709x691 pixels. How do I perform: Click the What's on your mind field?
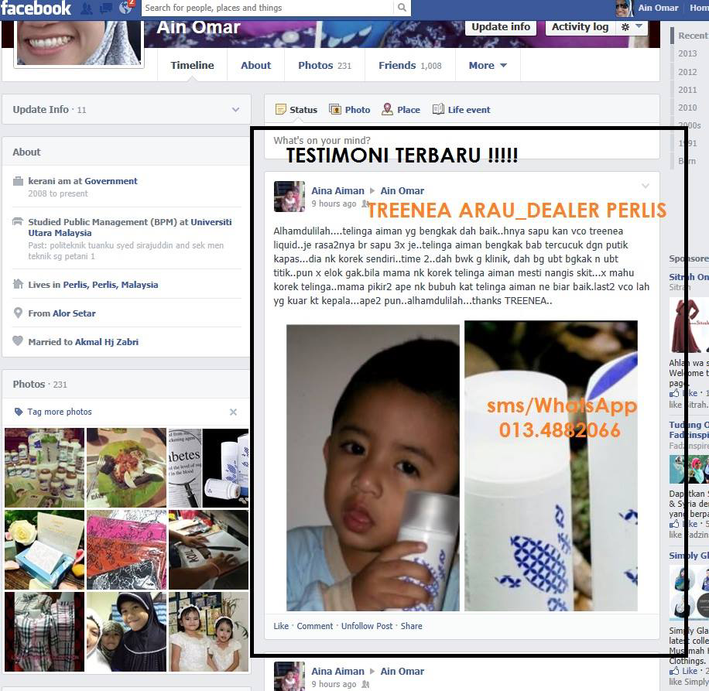tap(461, 141)
